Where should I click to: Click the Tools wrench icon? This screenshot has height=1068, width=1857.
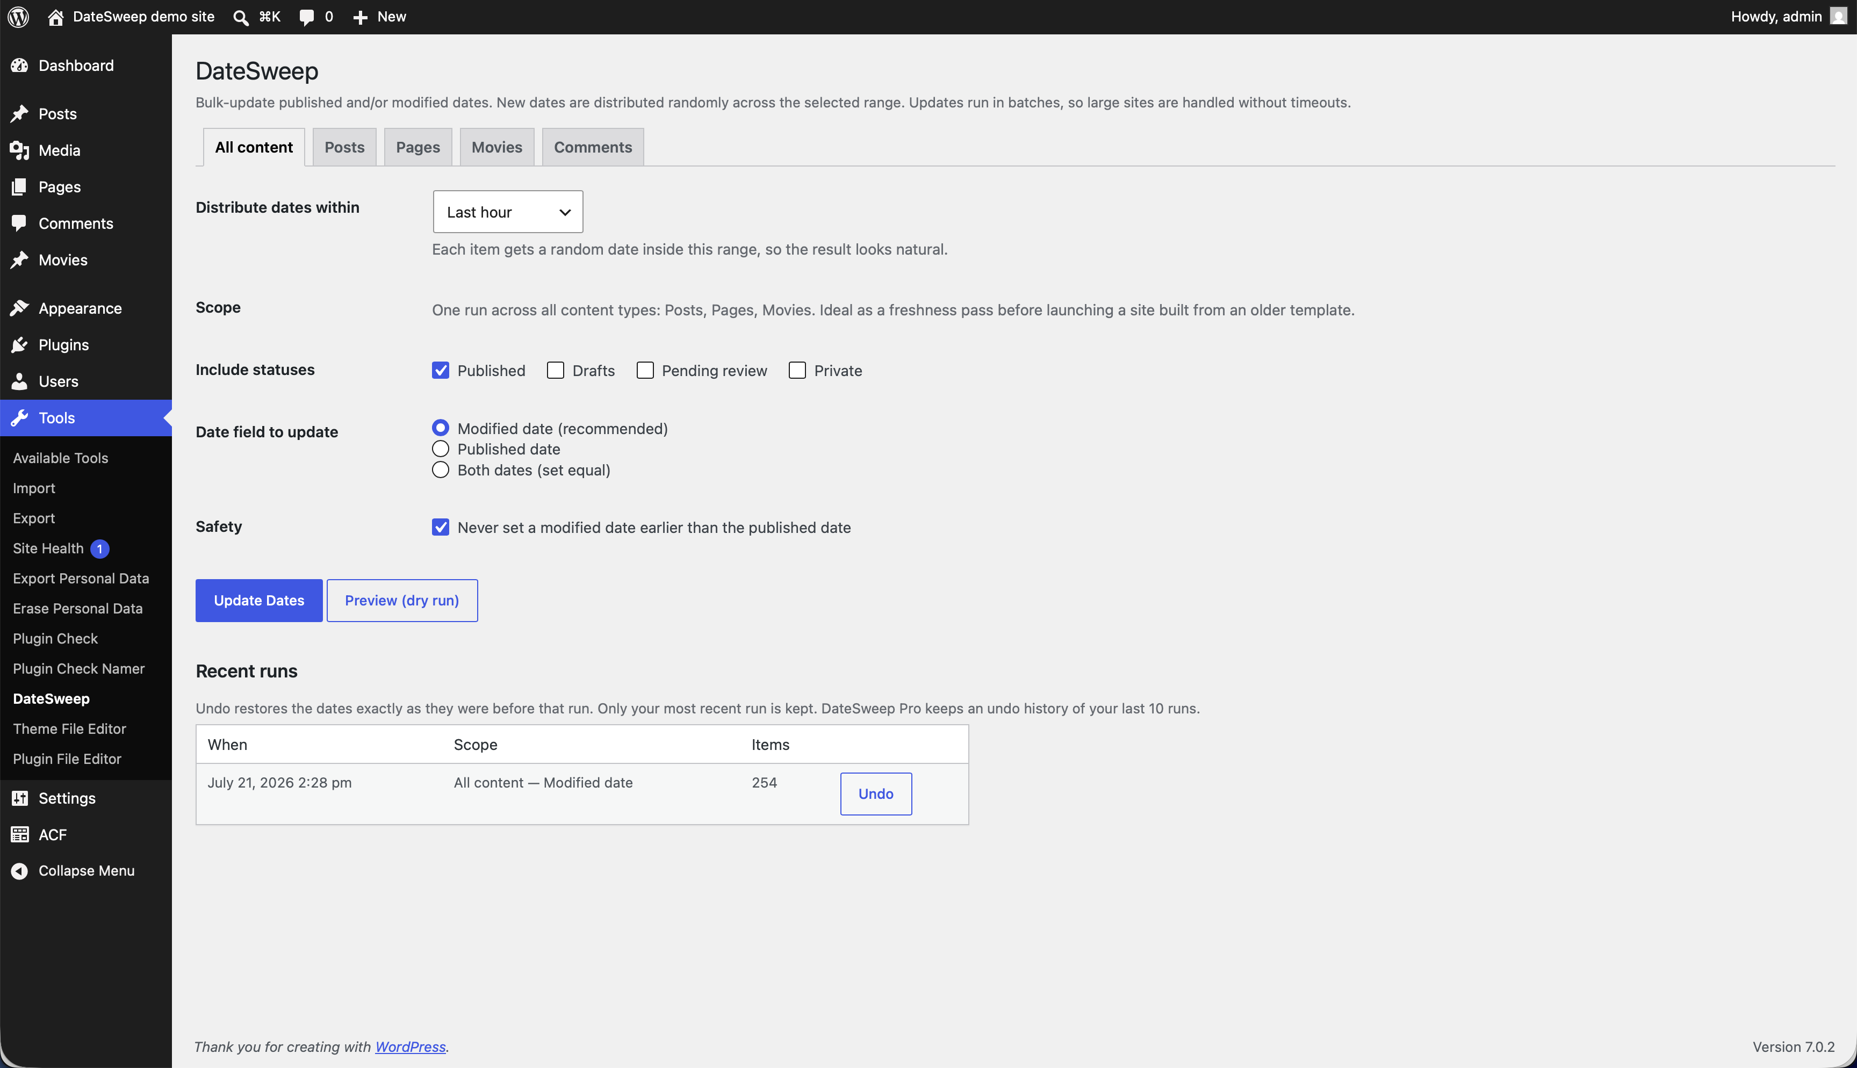pyautogui.click(x=20, y=418)
